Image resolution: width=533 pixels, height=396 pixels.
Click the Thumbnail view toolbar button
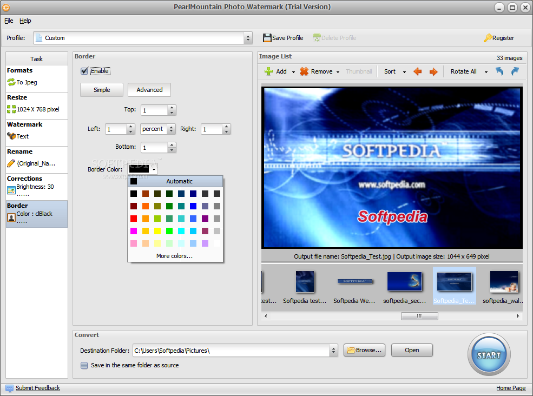359,71
